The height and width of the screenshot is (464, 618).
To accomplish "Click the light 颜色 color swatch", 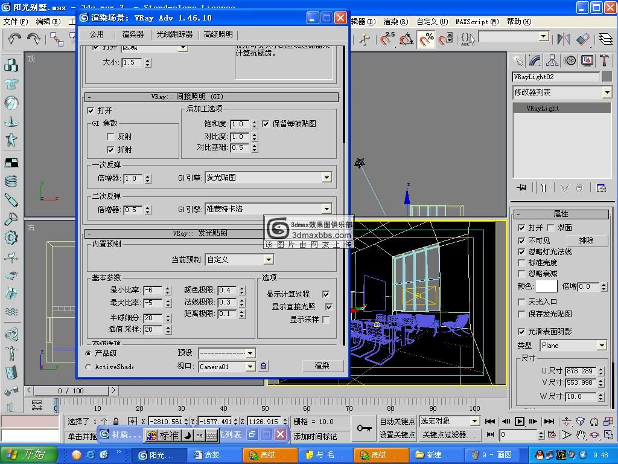I will (546, 286).
